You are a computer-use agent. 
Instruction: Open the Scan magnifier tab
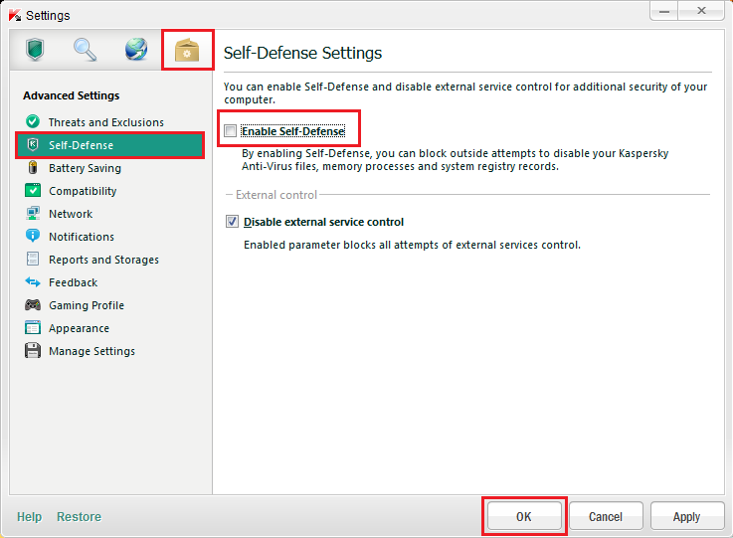tap(86, 50)
